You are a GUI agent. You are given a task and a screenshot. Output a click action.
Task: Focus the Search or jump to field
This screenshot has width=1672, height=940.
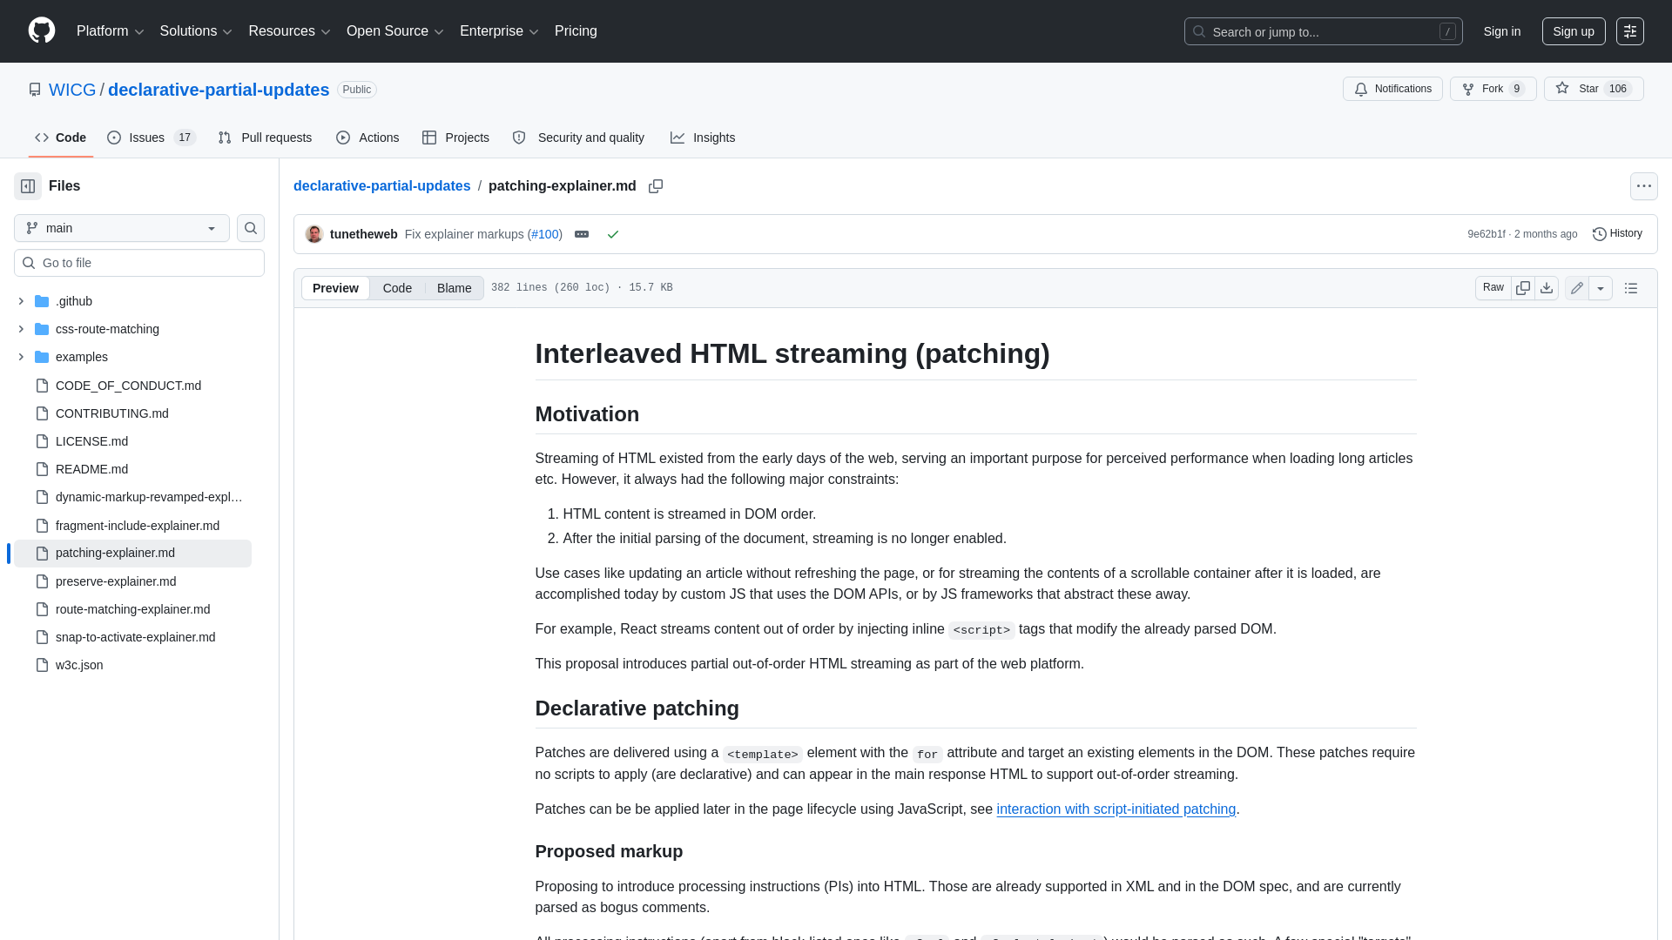click(x=1323, y=31)
